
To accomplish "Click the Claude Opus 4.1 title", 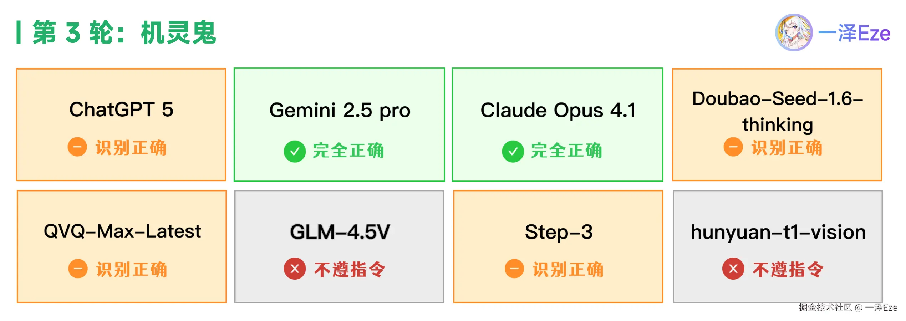I will point(558,110).
